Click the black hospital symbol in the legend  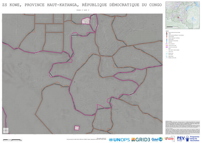[167, 34]
